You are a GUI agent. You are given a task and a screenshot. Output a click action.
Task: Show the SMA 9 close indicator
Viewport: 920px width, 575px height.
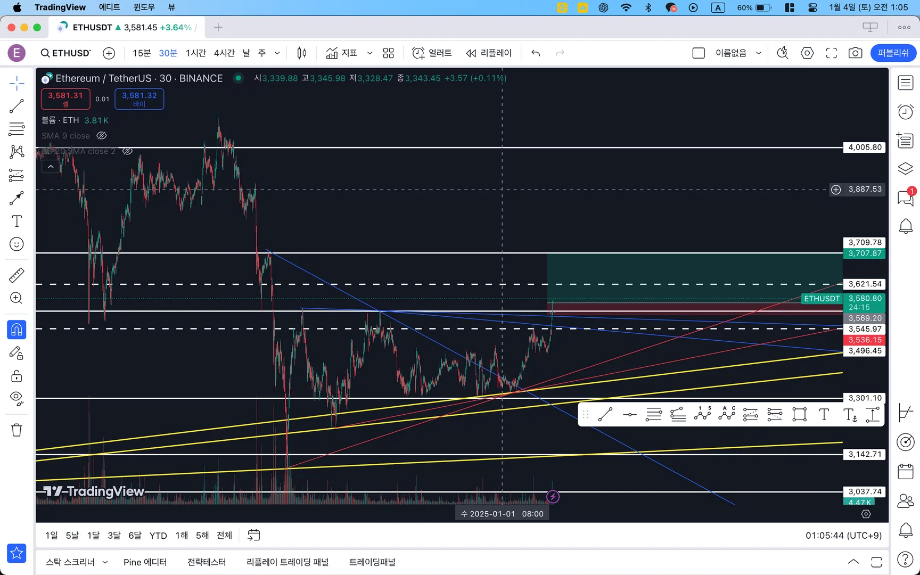(101, 136)
